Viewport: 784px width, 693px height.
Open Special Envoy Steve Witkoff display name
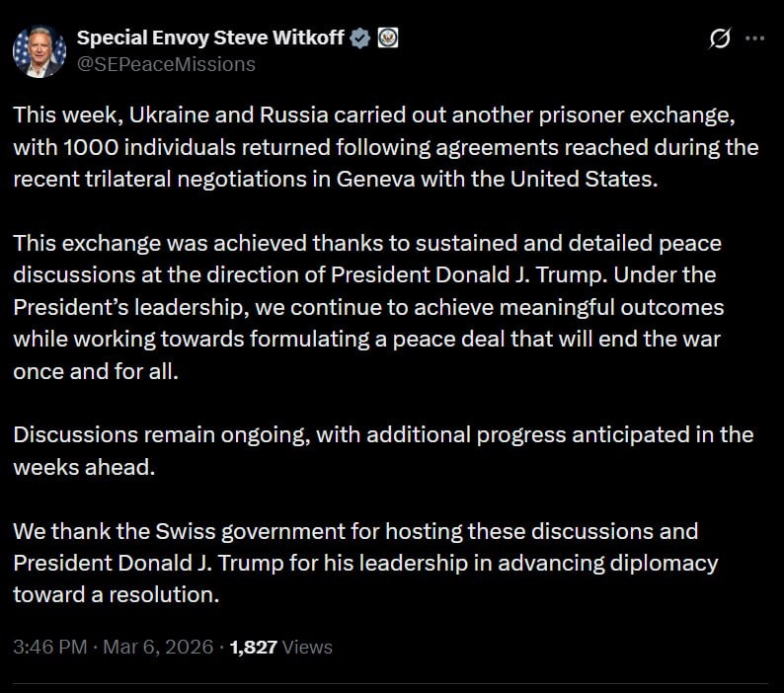[209, 38]
